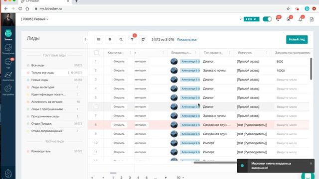Bookmark page with star icon
The height and width of the screenshot is (179, 319).
click(288, 9)
